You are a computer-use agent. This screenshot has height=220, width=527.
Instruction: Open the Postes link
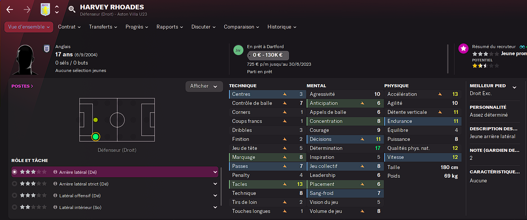[22, 86]
